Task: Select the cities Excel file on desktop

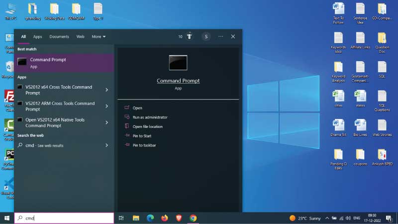Action: click(338, 99)
